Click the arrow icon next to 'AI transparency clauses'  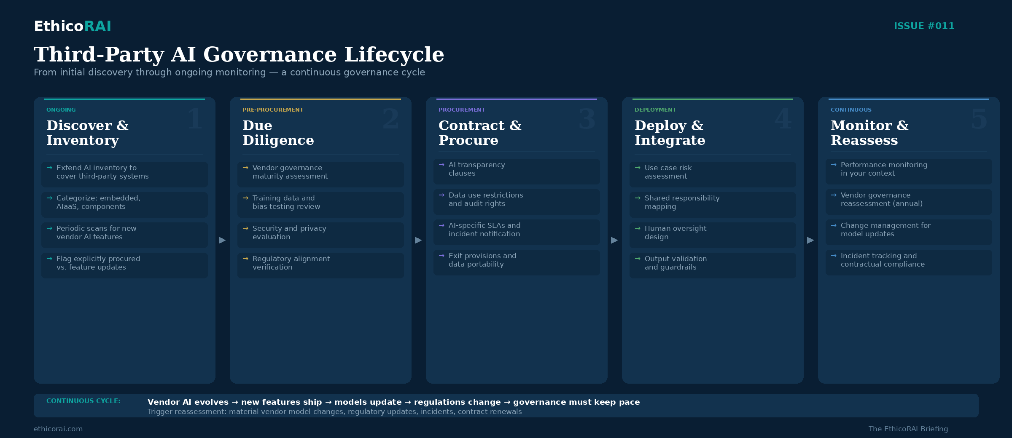[441, 165]
